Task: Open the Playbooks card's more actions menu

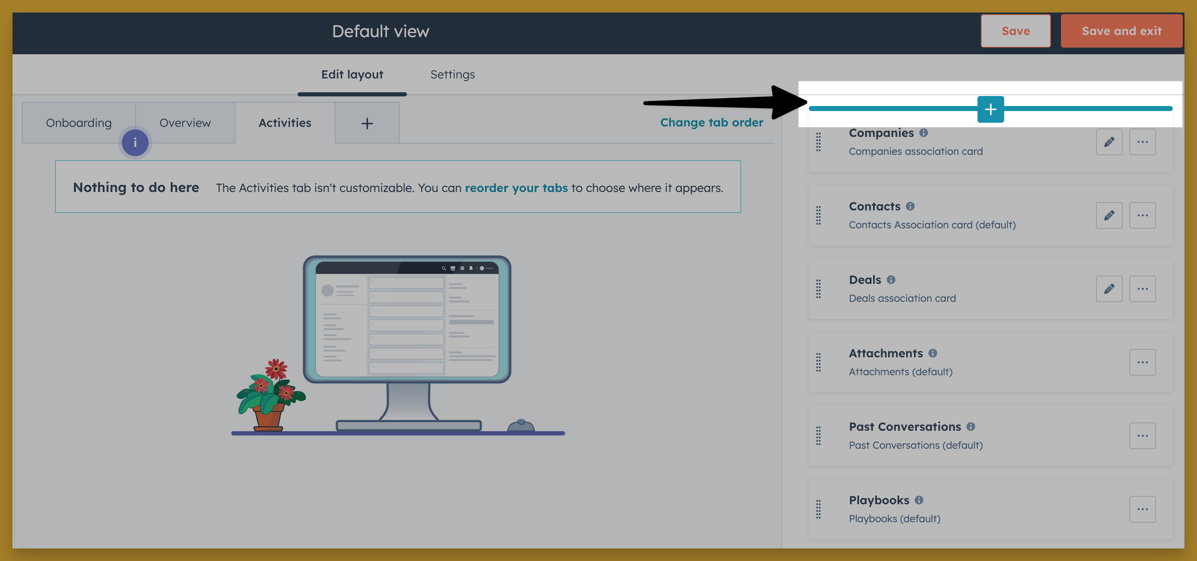Action: [x=1142, y=509]
